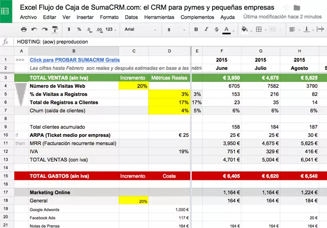Open the text color picker
The width and height of the screenshot is (327, 228).
(226, 30)
